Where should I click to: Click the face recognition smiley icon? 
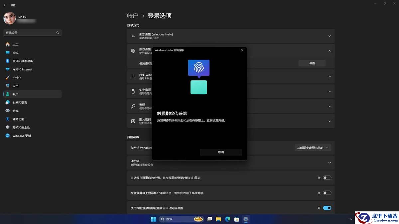pyautogui.click(x=133, y=36)
